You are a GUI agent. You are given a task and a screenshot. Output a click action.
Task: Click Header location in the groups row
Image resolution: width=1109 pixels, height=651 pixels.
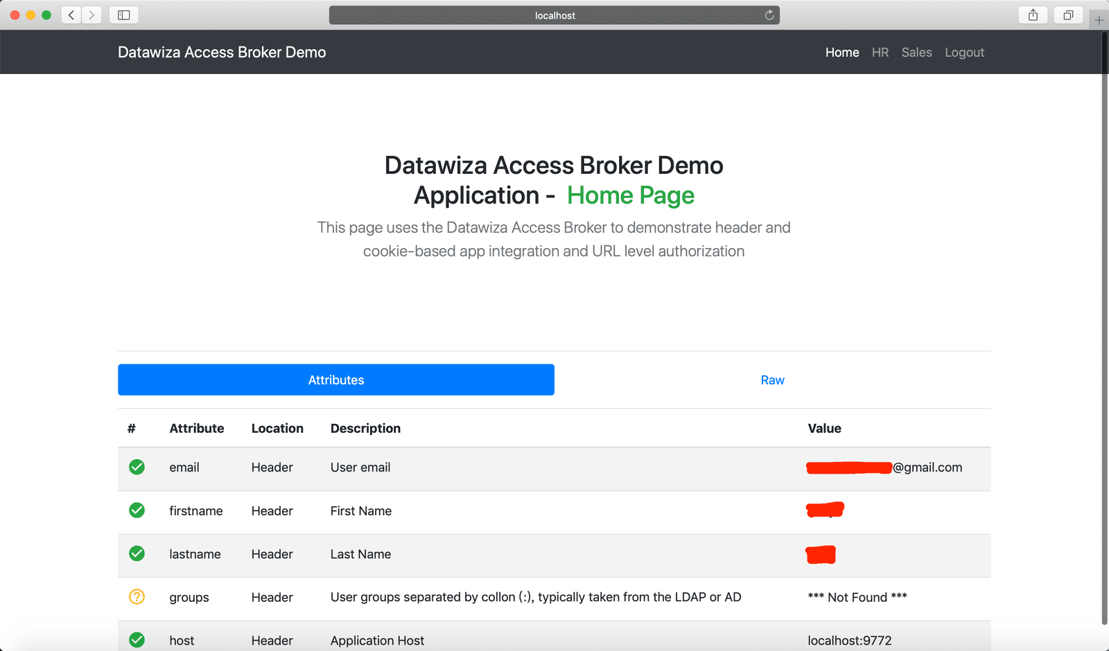pyautogui.click(x=272, y=597)
